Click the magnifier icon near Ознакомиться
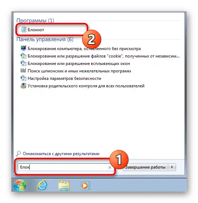 (x=18, y=153)
